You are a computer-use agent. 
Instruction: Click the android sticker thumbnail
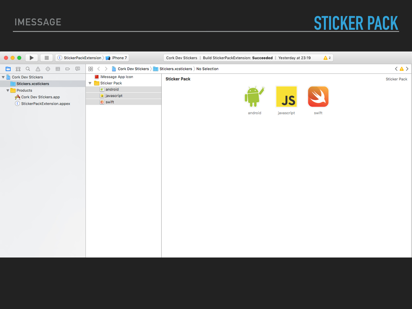point(254,97)
